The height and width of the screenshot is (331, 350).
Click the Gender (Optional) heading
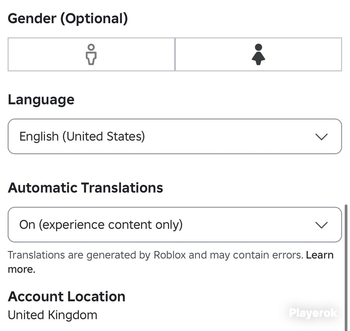(x=68, y=18)
